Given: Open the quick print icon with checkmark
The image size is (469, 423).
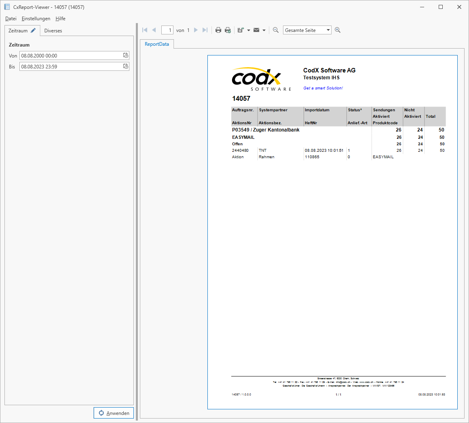Looking at the screenshot, I should tap(228, 30).
